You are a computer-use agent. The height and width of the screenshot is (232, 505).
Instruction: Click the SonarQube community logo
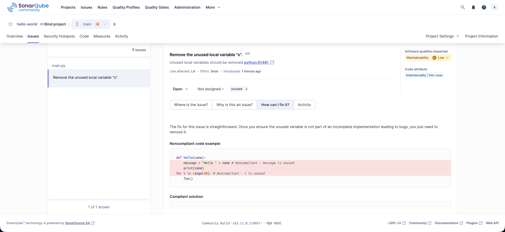pyautogui.click(x=28, y=7)
